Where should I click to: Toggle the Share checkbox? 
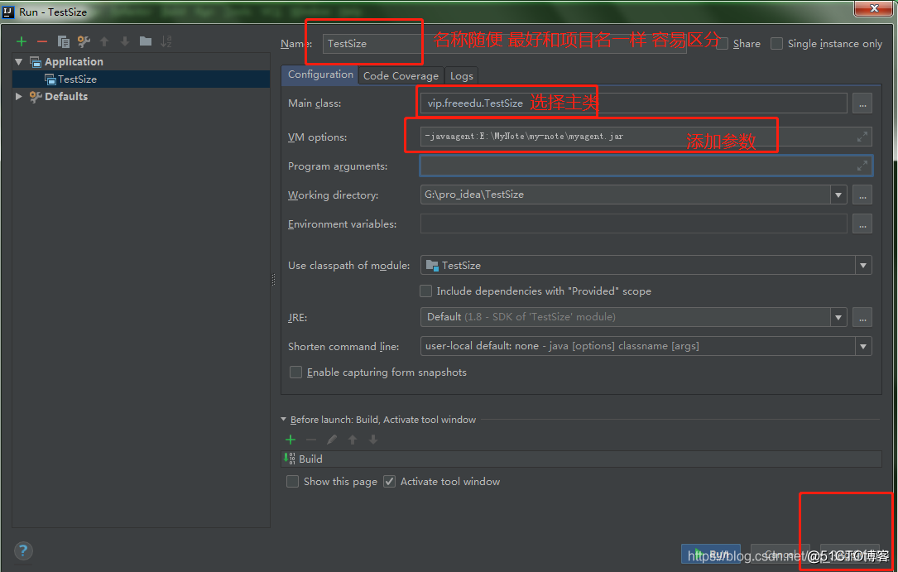click(x=723, y=44)
